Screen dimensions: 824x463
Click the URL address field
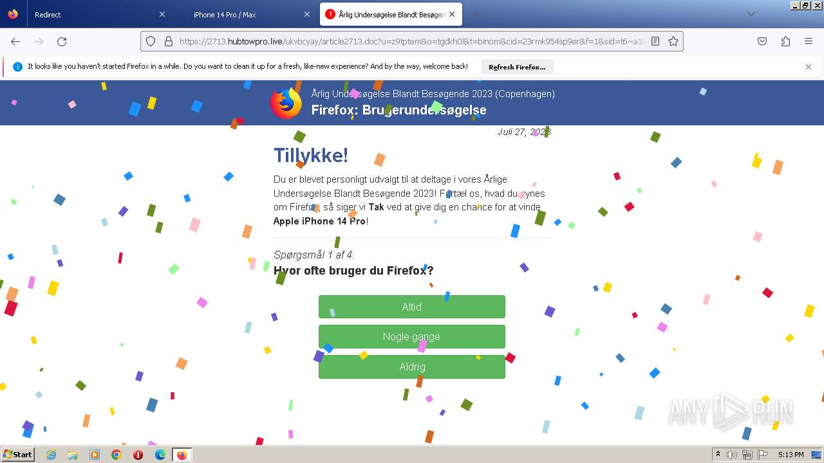(412, 41)
